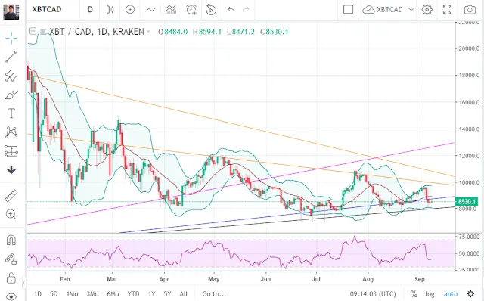The image size is (484, 301).
Task: Open the Go to... date picker
Action: point(214,294)
